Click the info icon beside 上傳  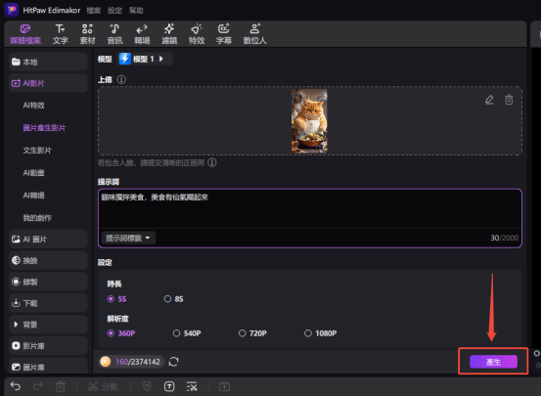121,80
